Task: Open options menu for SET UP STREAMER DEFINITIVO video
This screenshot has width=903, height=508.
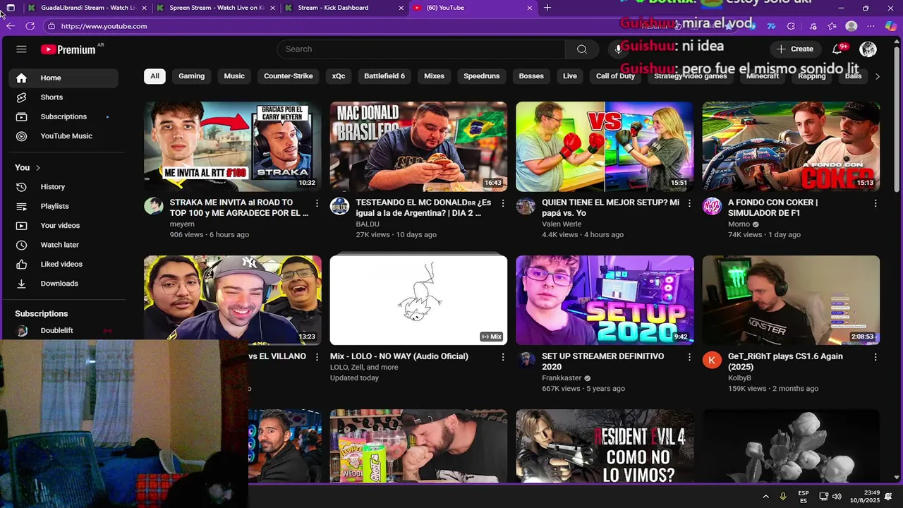Action: click(689, 357)
